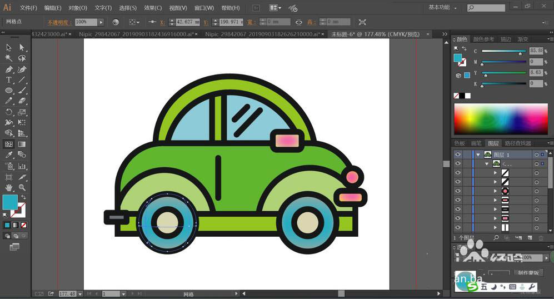Open the opacity percentage dropdown arrow
Image resolution: width=554 pixels, height=299 pixels.
[101, 22]
